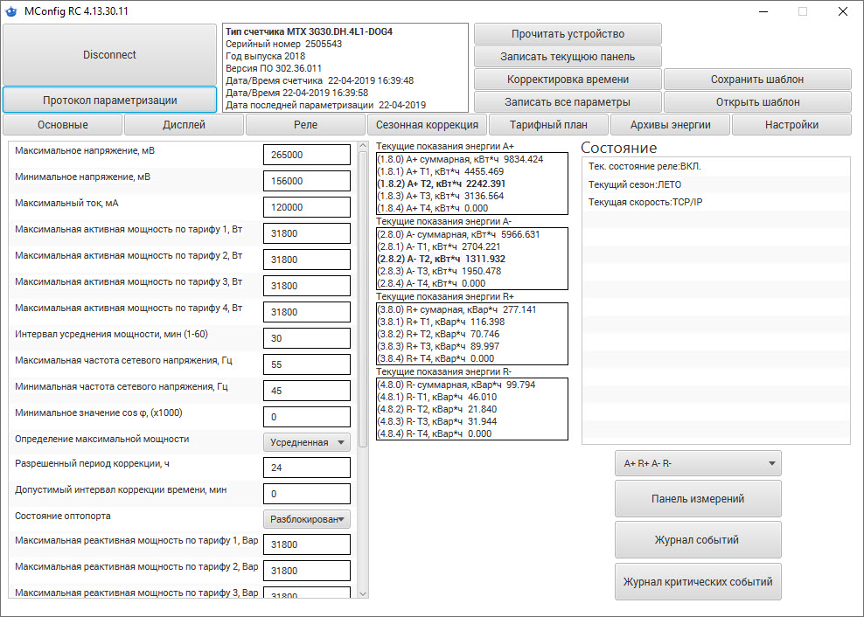Switch to the Дисплей tab
The height and width of the screenshot is (617, 864).
click(x=184, y=125)
